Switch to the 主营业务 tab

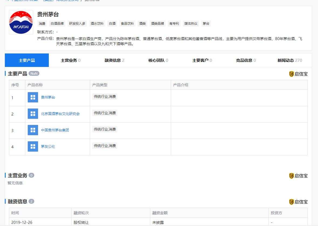[71, 60]
